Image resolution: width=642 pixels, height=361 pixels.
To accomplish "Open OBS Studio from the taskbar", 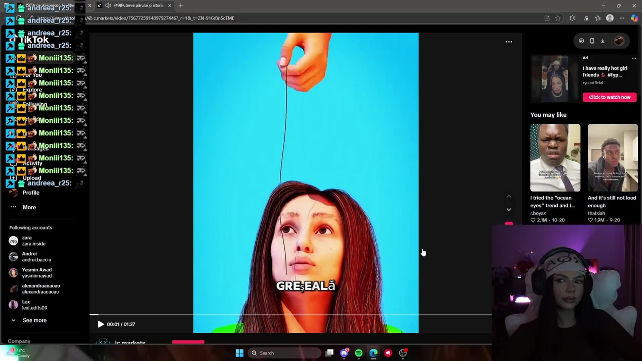I will click(x=403, y=353).
